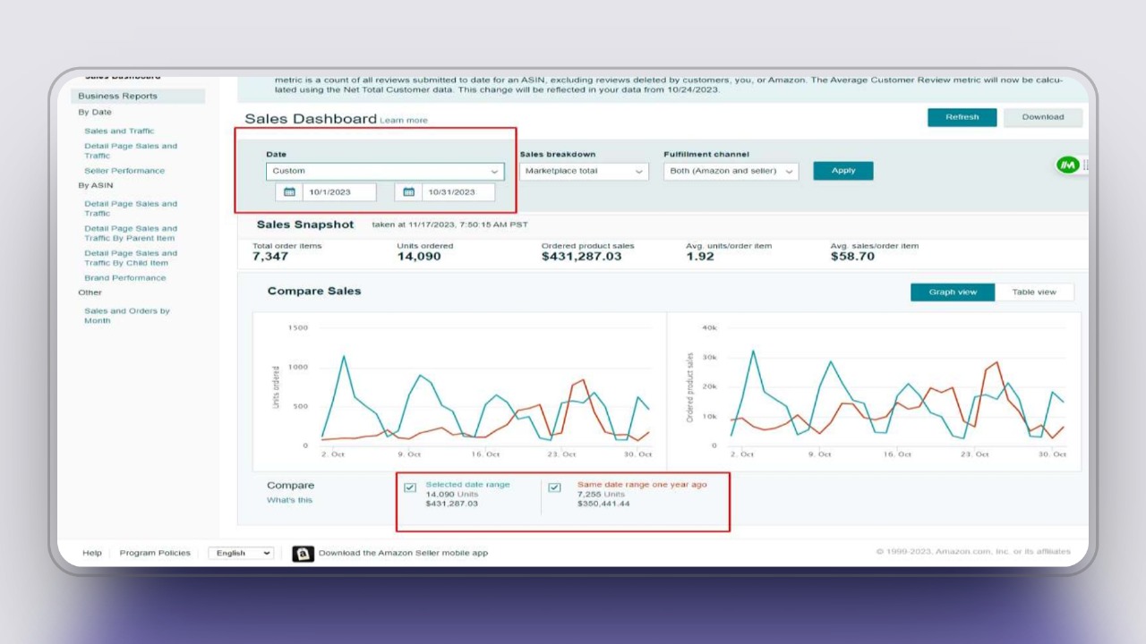Uncheck the Selected date range checkbox
1146x644 pixels.
pyautogui.click(x=410, y=487)
